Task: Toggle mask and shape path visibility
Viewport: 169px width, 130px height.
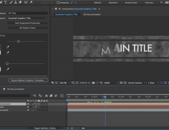Action: pos(77,83)
